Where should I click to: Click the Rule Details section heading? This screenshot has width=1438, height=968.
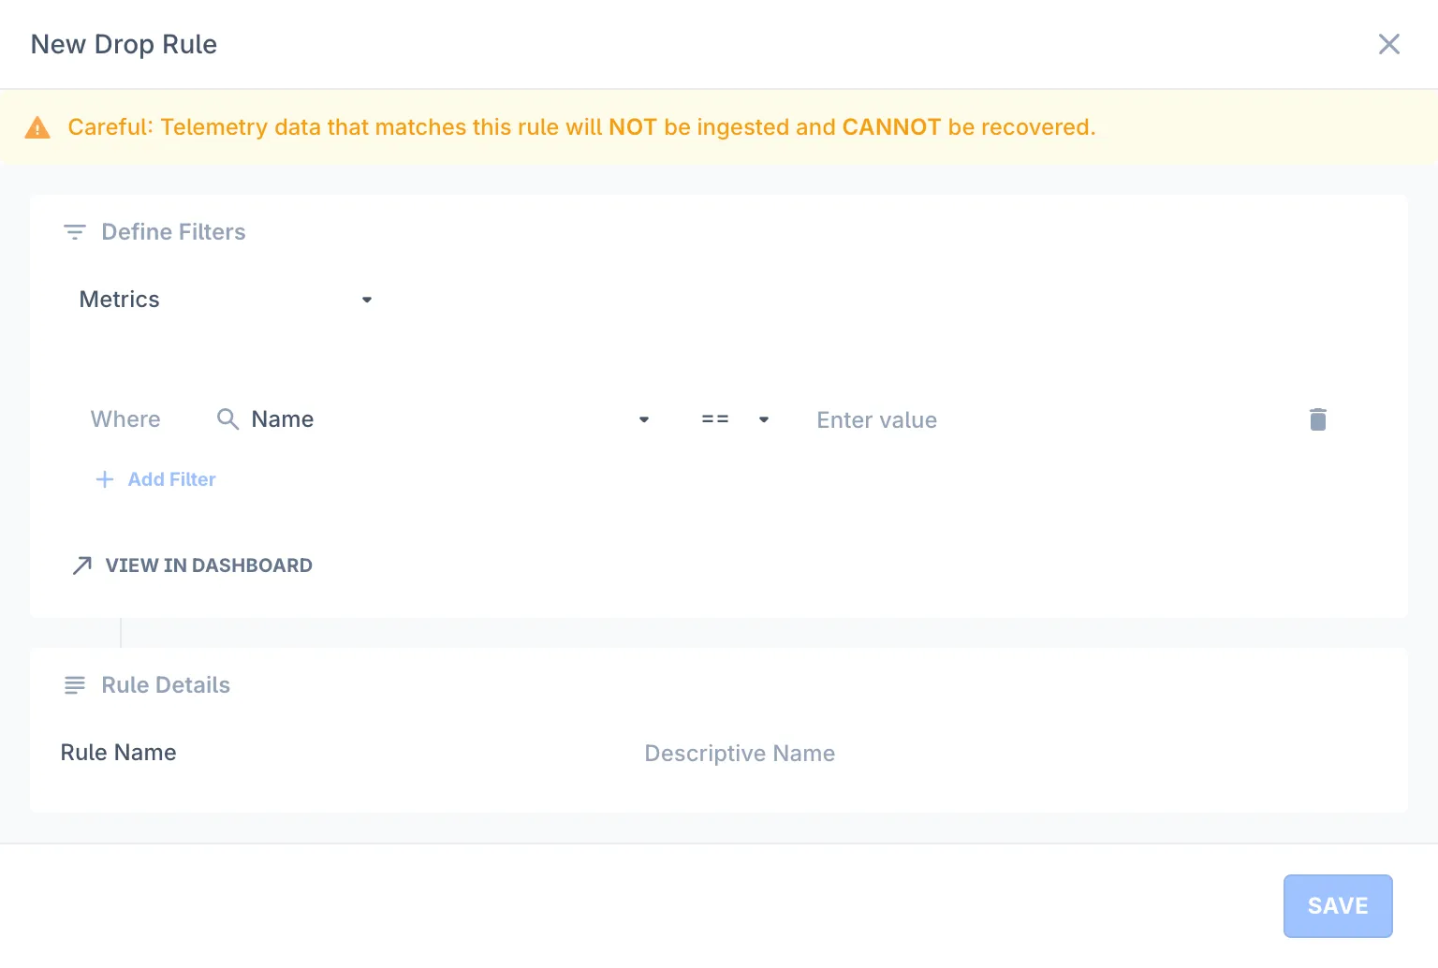click(166, 685)
